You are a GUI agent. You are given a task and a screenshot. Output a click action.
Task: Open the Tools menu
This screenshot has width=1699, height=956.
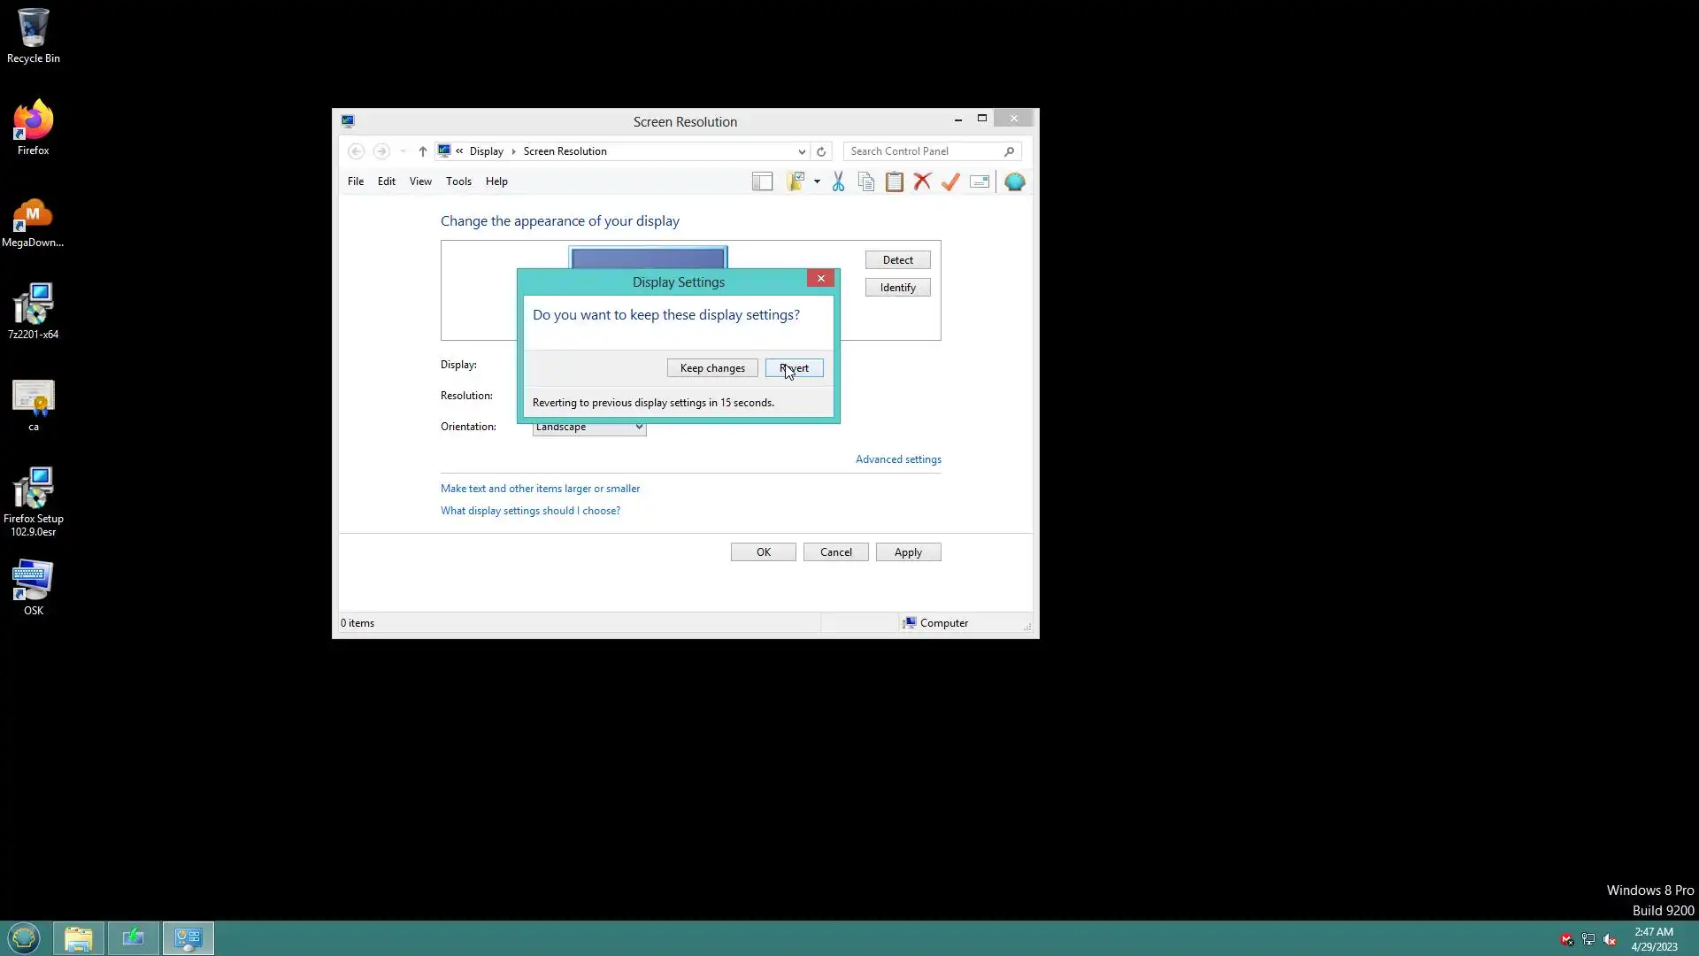458,181
